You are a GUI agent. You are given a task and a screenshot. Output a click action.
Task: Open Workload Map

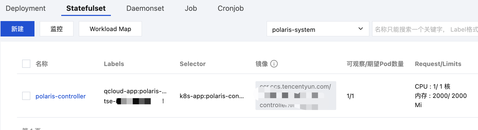click(110, 29)
